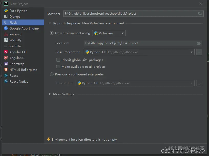This screenshot has width=209, height=156.
Task: Select the Flask project type
Action: [23, 22]
